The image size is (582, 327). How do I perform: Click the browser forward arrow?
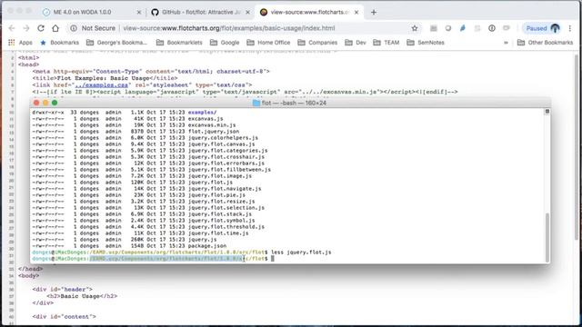click(26, 28)
